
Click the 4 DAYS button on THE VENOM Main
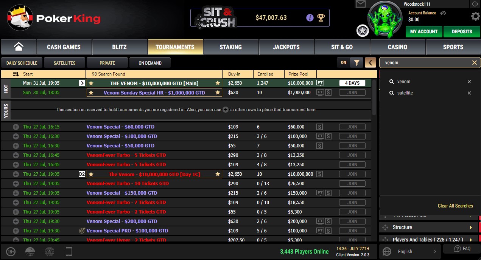click(352, 83)
